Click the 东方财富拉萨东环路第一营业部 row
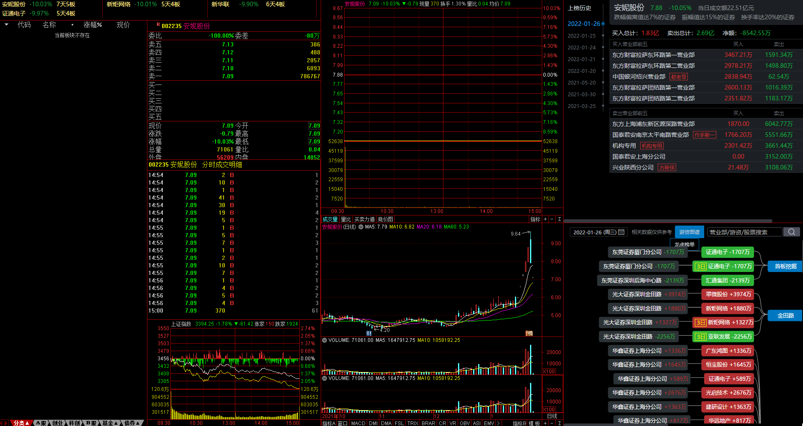The height and width of the screenshot is (426, 803). (706, 55)
